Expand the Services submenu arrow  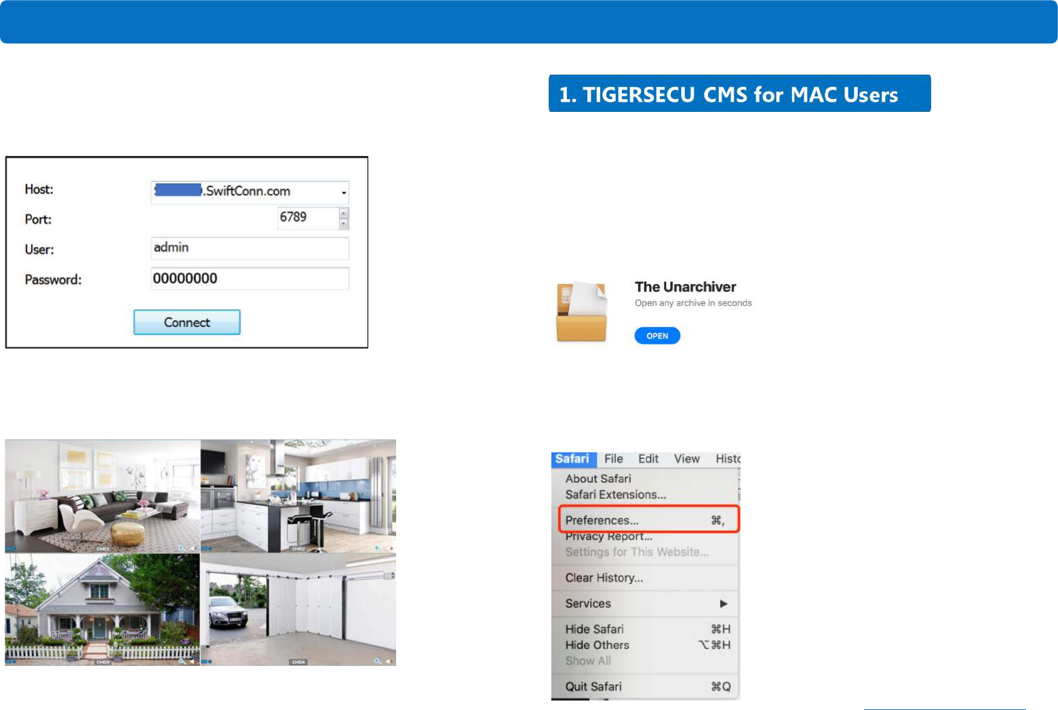[724, 604]
